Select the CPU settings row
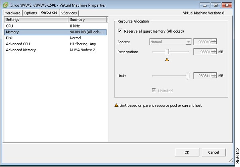Screen dimensions: 240x167 click(55, 26)
